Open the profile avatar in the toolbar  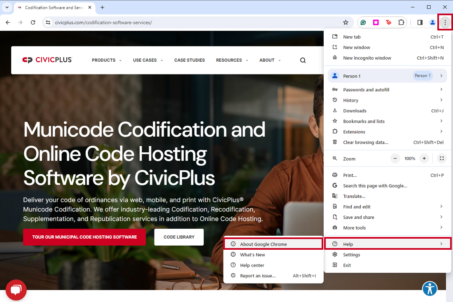tap(432, 23)
